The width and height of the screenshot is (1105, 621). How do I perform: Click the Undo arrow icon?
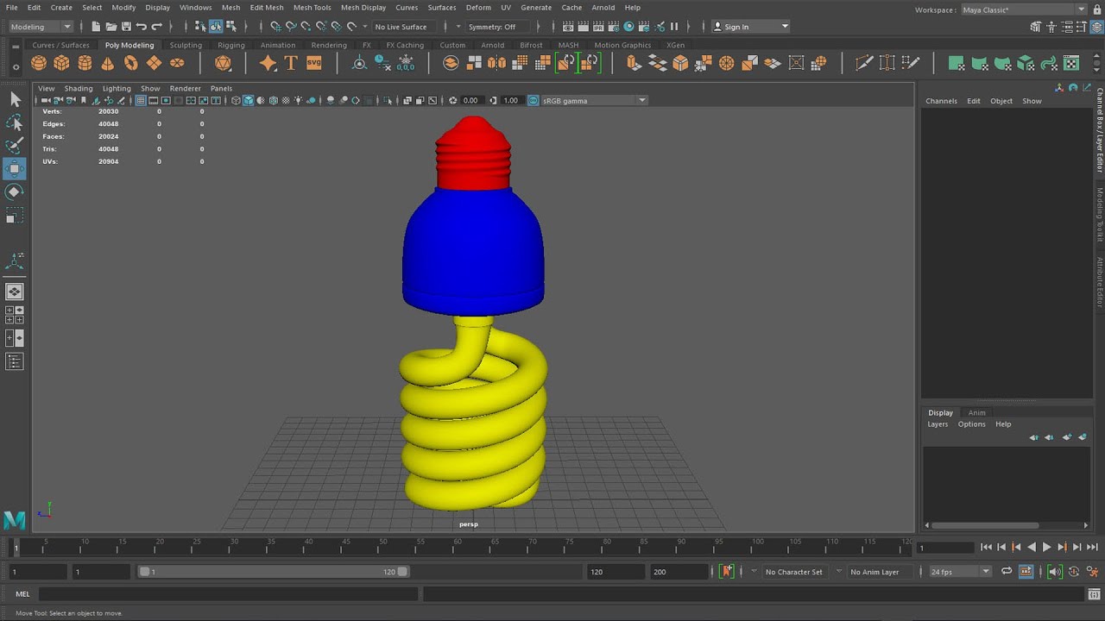coord(142,27)
